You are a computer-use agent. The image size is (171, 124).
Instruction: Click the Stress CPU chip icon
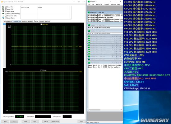3,7
